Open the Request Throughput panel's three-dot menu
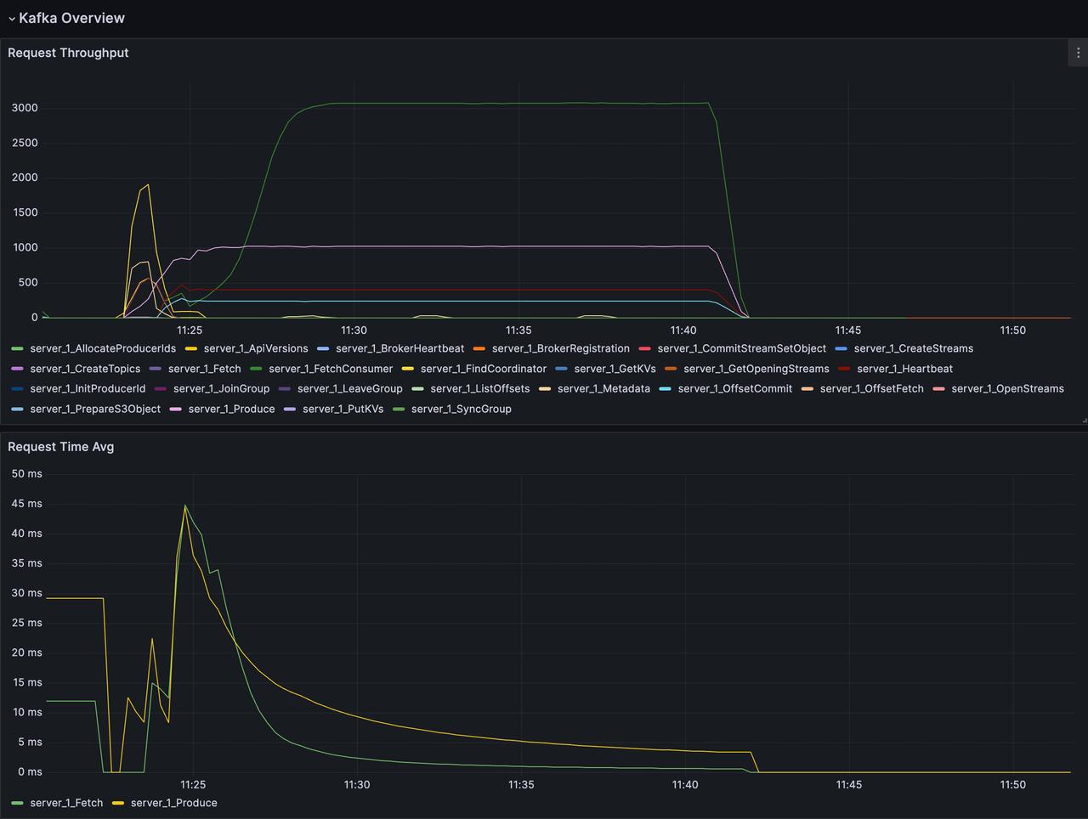The image size is (1088, 819). 1078,53
